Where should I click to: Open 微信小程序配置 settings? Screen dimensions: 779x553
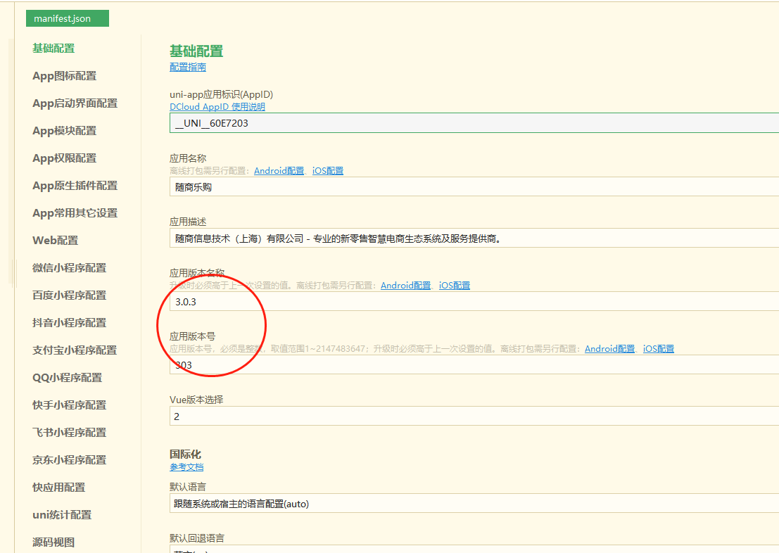click(x=70, y=268)
